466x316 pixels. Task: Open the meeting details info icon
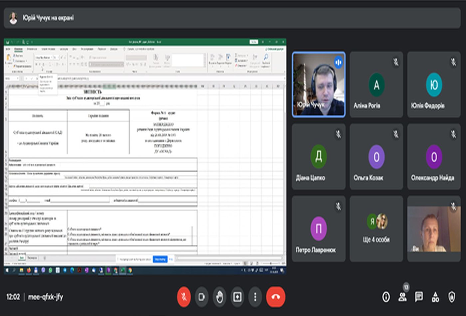(386, 297)
